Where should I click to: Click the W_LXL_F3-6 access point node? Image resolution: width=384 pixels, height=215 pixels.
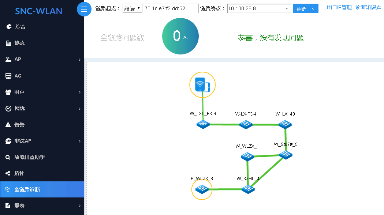click(x=203, y=124)
